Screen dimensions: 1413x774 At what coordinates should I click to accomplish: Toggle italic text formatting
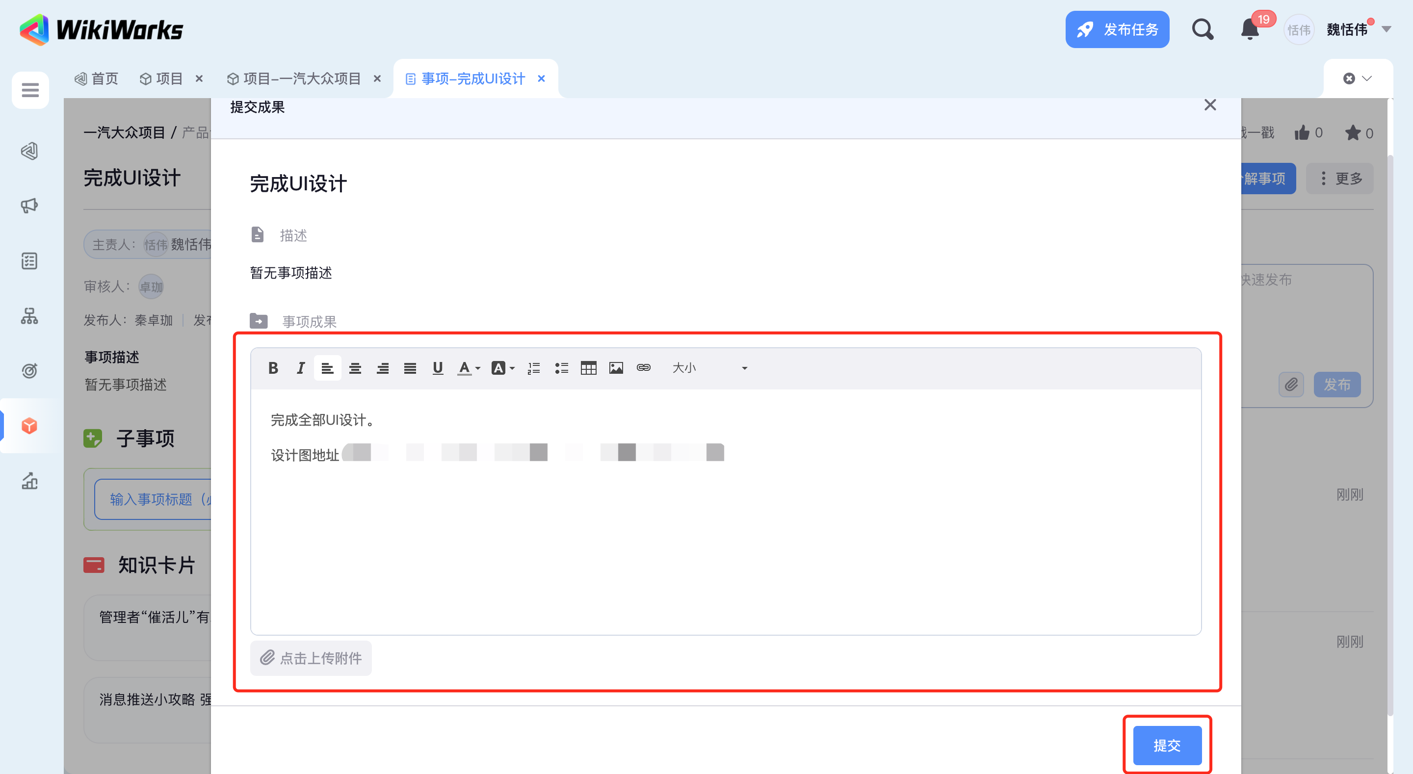pos(300,368)
